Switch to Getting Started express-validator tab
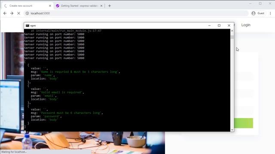This screenshot has width=275, height=154. 79,6
